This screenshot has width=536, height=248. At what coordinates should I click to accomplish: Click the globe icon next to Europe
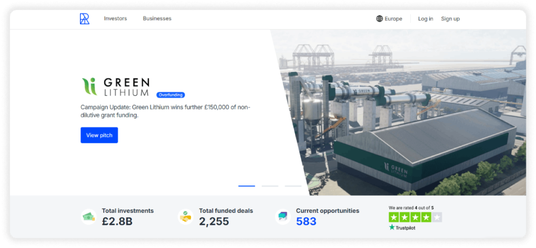[x=380, y=19]
